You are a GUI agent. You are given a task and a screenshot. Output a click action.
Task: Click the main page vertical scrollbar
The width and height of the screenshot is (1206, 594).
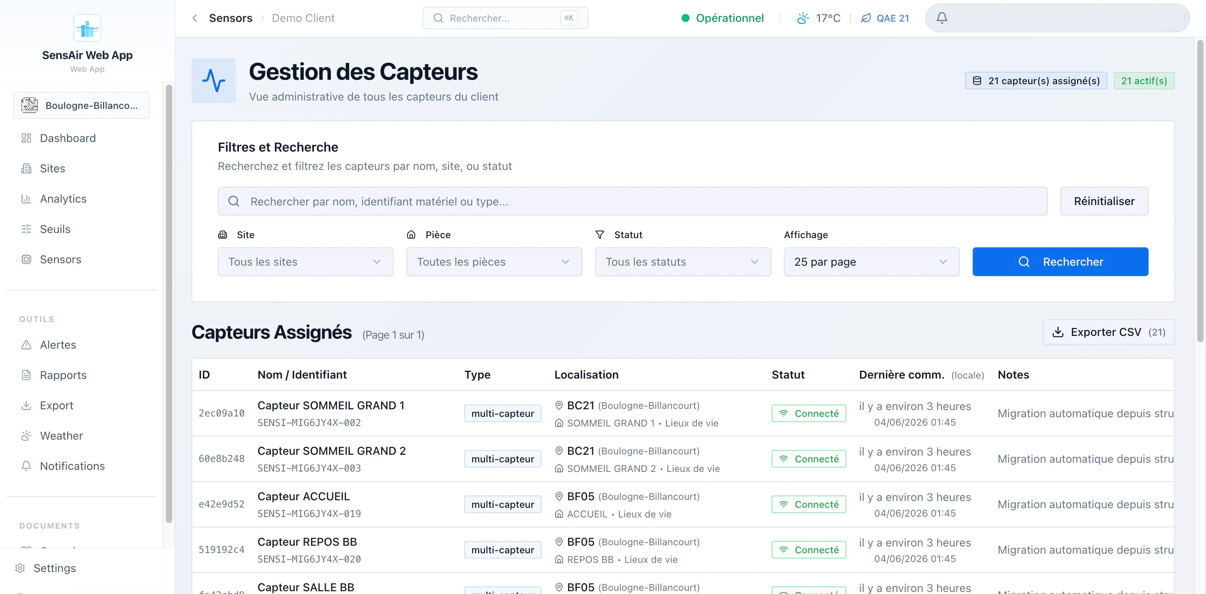coord(1200,191)
